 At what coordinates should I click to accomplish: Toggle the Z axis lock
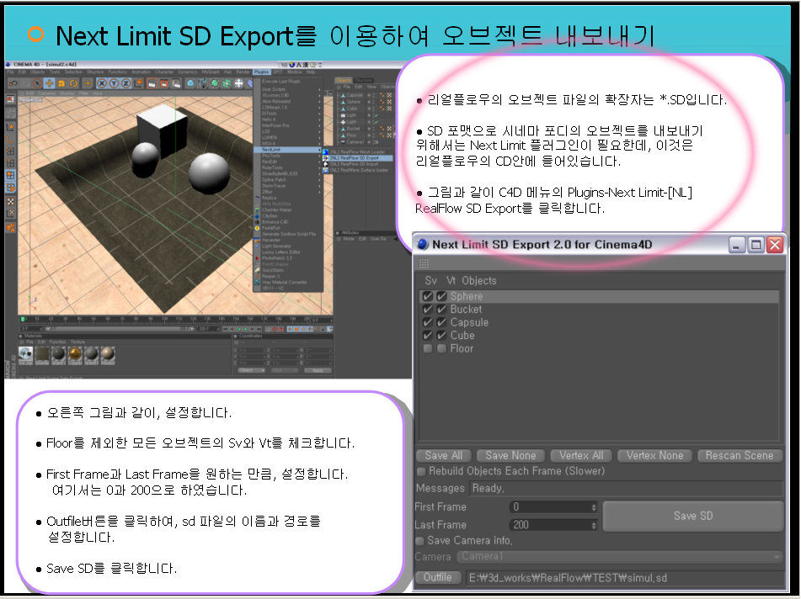click(125, 83)
